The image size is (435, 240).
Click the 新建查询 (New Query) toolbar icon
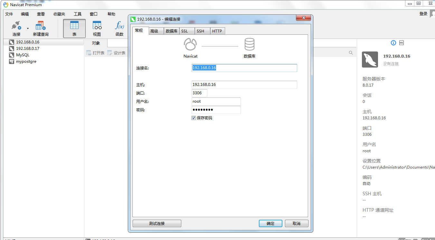pos(41,28)
